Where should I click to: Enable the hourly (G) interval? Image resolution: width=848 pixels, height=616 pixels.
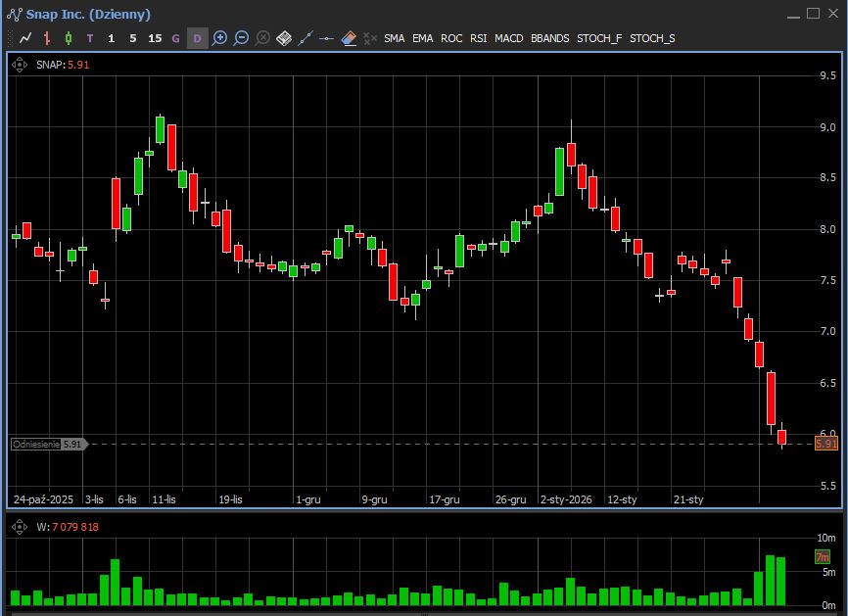[176, 38]
